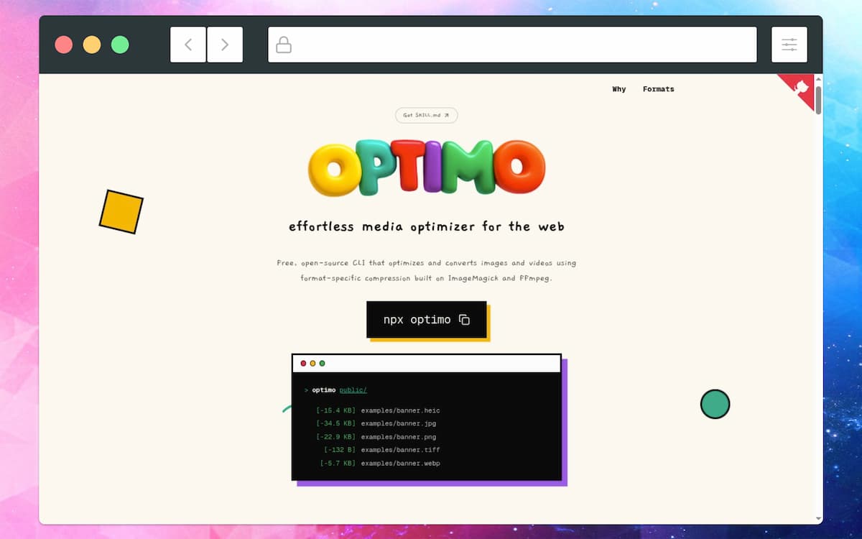Screen dimensions: 862x539
Task: Click the red browser window close button
Action: 64,45
